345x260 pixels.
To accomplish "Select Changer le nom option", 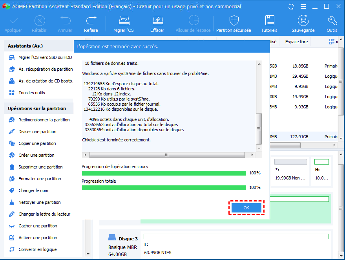I will (28, 190).
